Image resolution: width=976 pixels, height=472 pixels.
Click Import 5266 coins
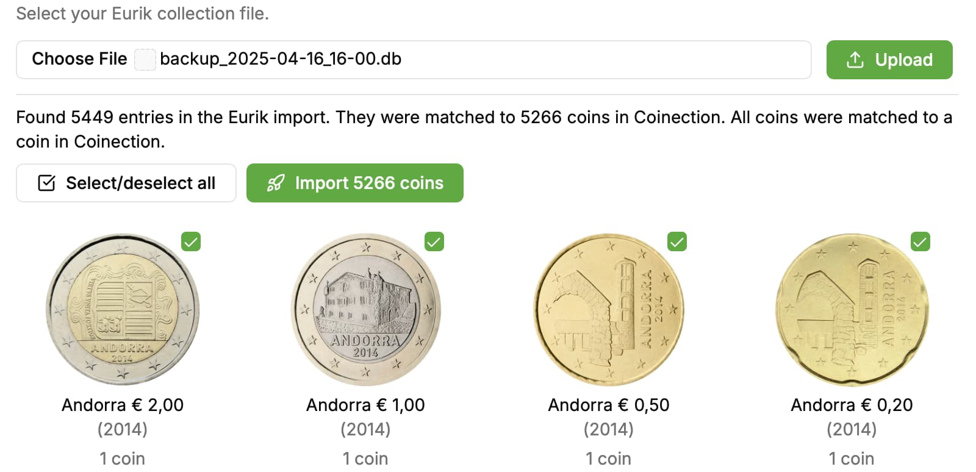click(354, 182)
